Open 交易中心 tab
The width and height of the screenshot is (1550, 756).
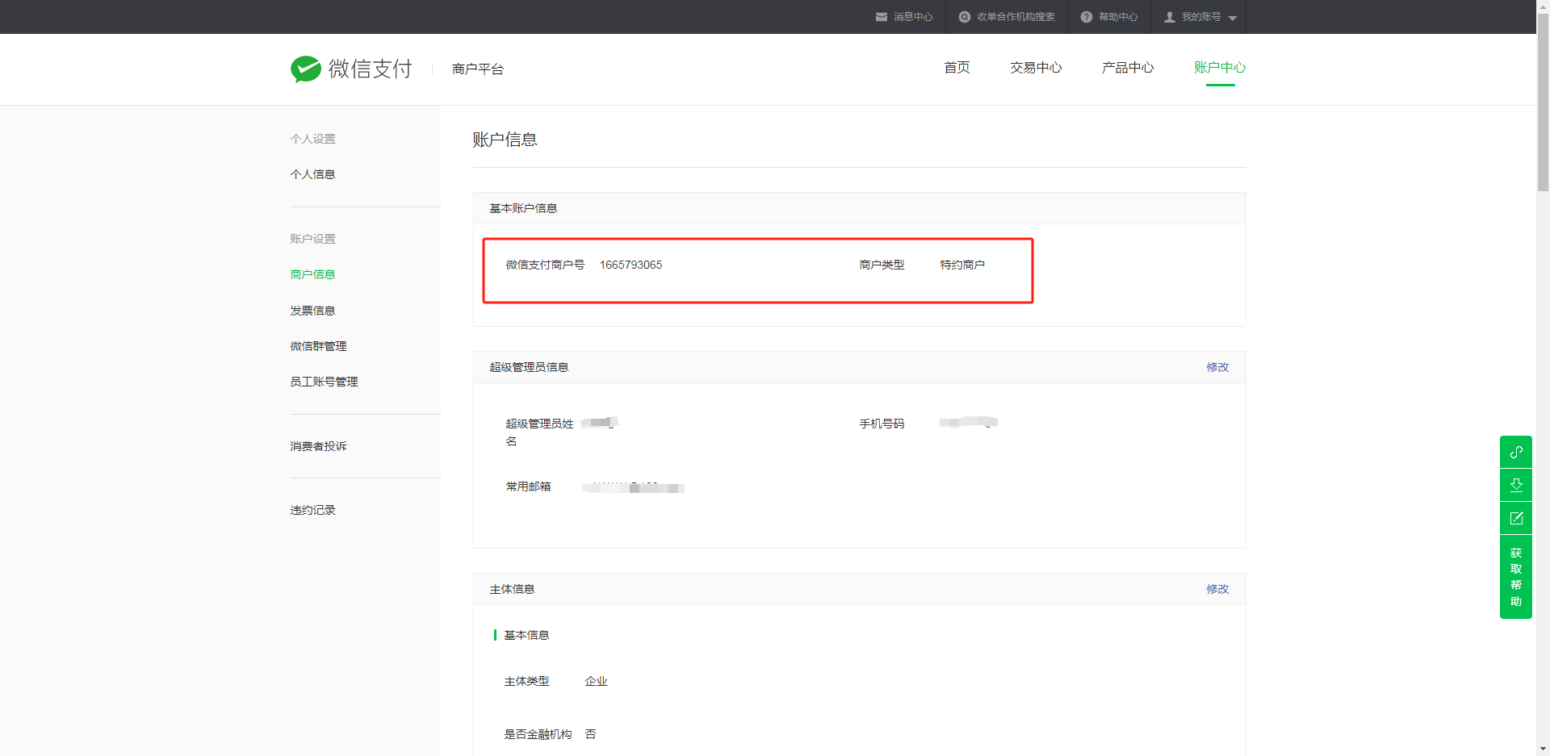click(1036, 68)
